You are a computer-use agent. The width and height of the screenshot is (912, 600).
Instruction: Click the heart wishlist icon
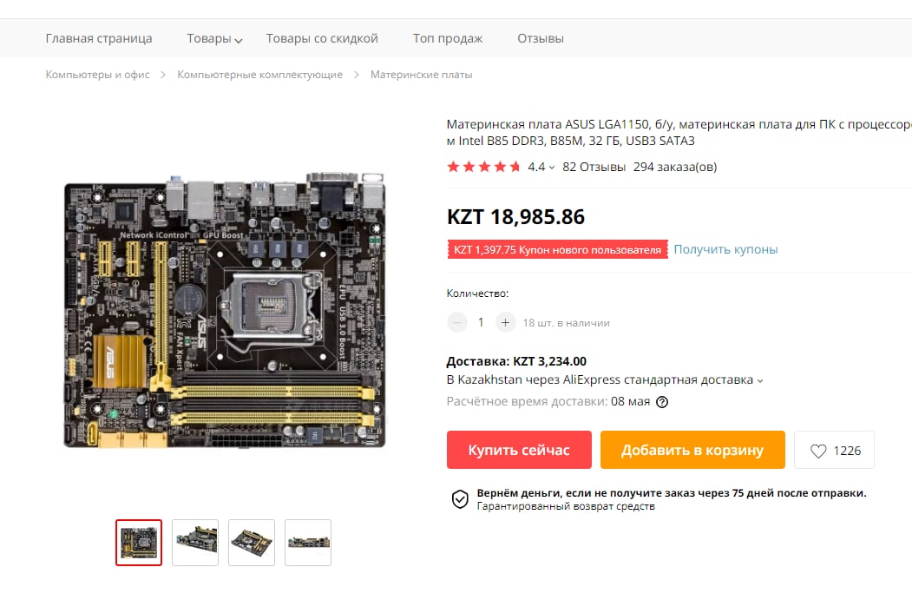click(x=817, y=451)
